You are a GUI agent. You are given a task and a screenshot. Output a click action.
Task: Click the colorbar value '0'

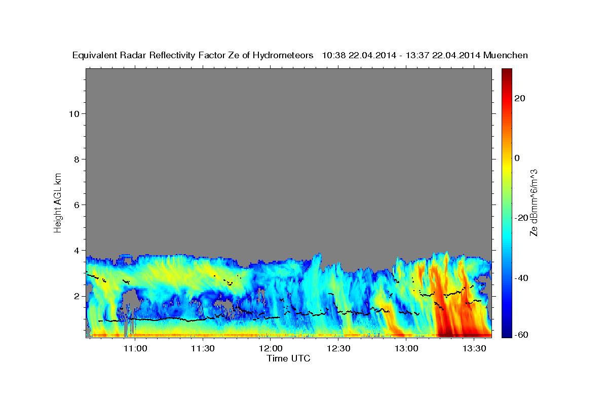(517, 158)
